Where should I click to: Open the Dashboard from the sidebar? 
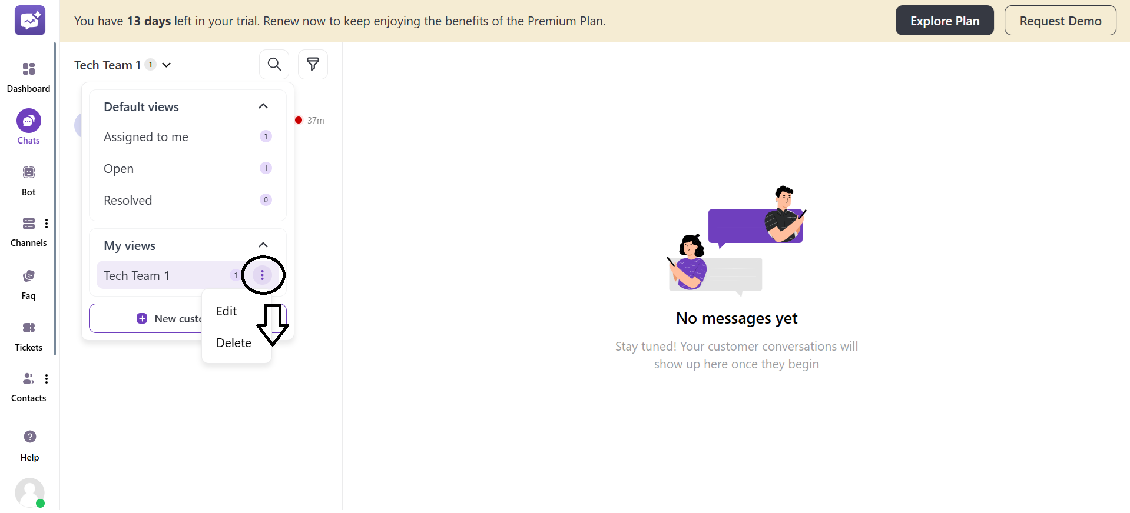pos(28,69)
